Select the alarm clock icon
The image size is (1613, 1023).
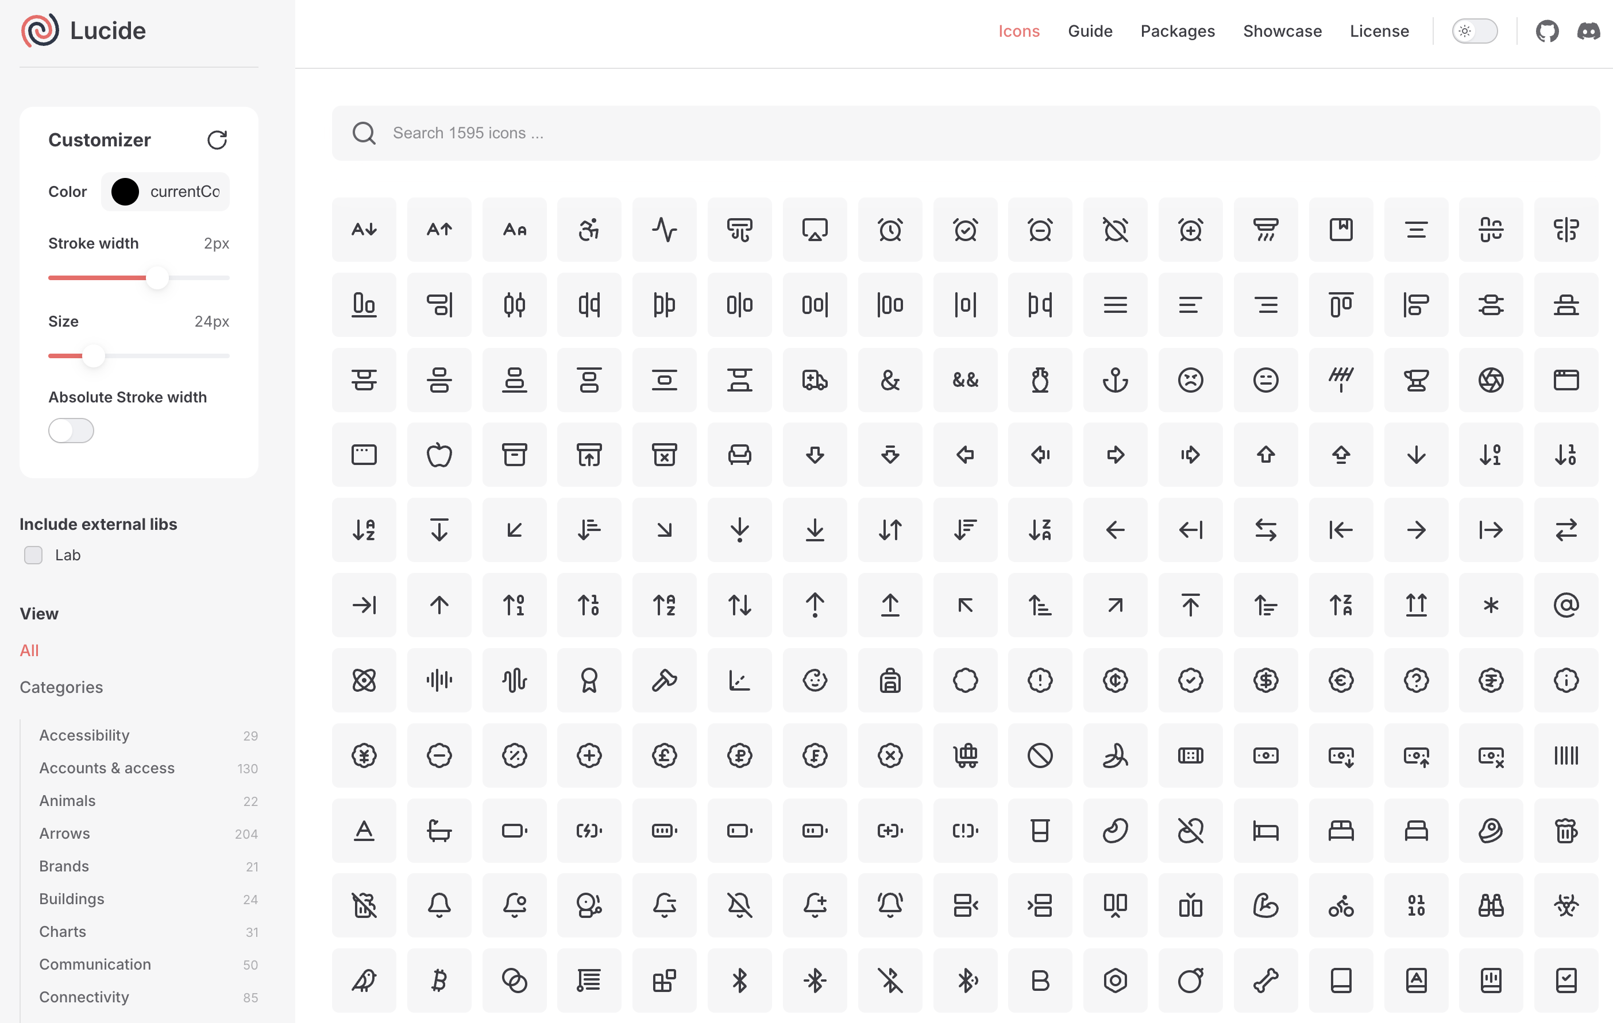(x=890, y=230)
